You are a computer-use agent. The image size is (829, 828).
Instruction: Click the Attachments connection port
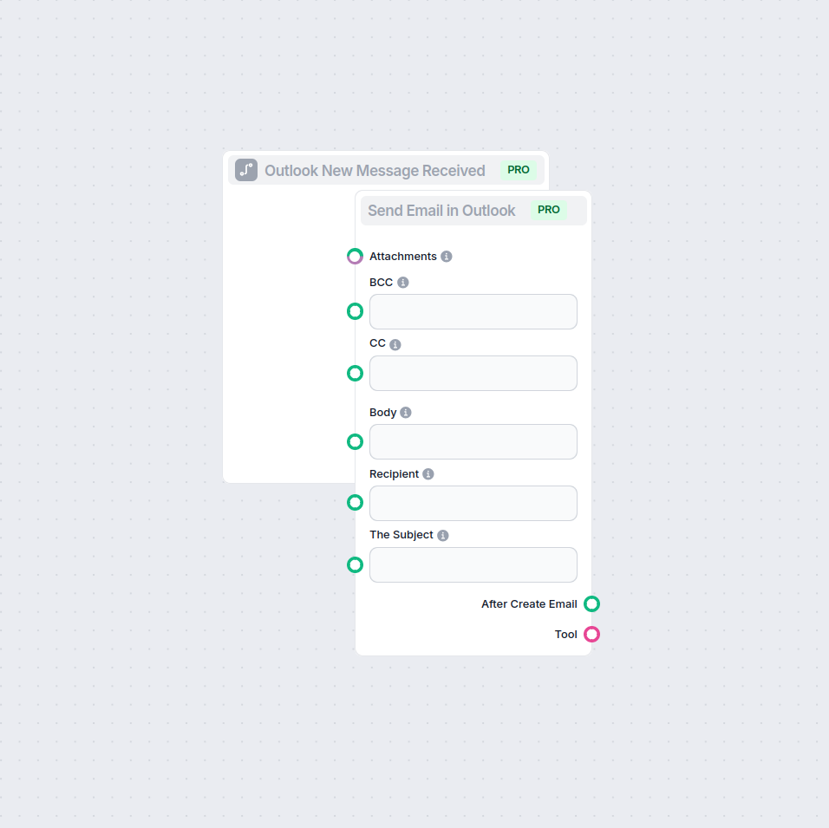coord(355,256)
